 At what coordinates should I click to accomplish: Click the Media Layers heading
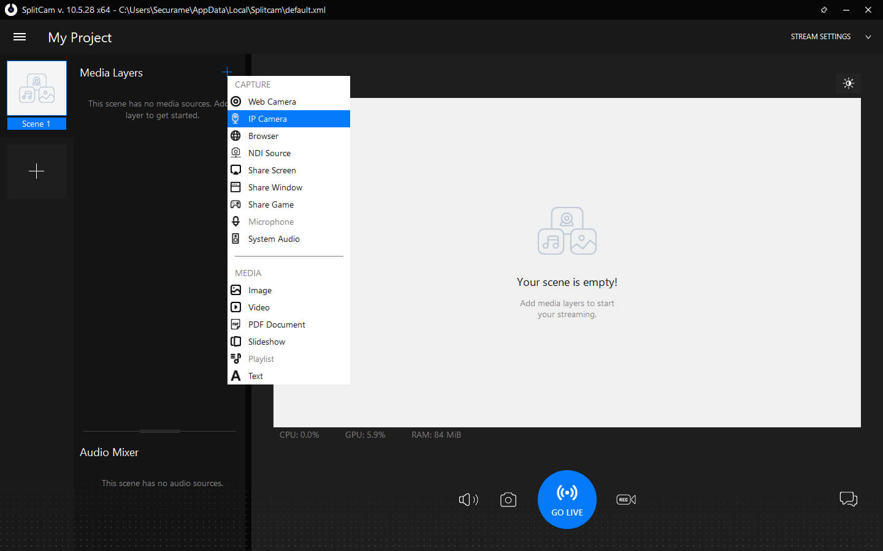click(x=111, y=73)
